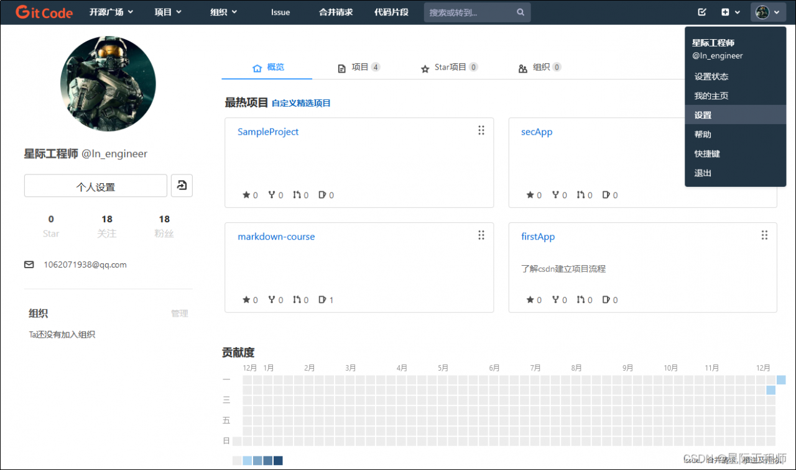Select 我的主页 from the user menu
796x470 pixels.
click(735, 96)
